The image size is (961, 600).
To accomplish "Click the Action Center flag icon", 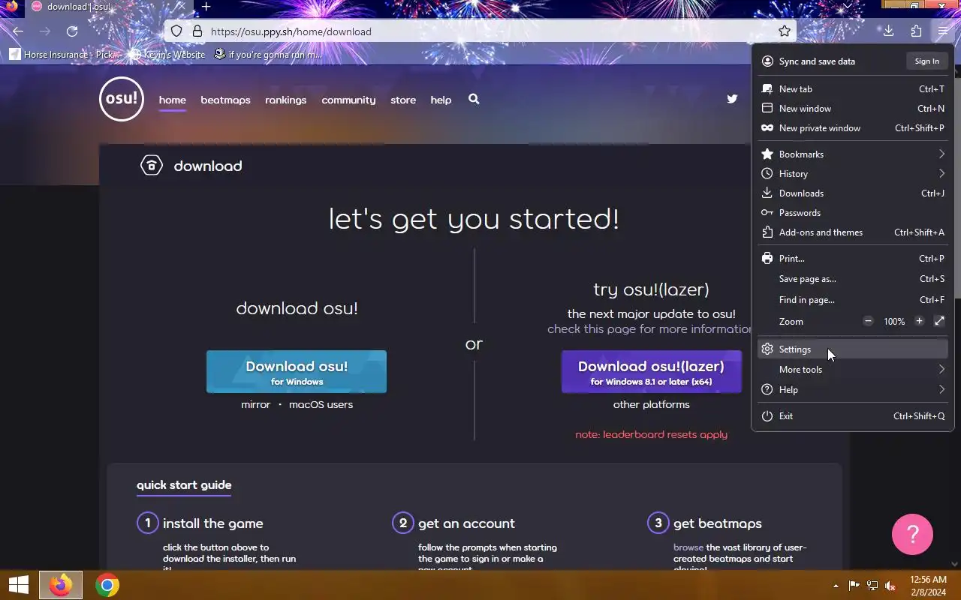I will coord(854,586).
